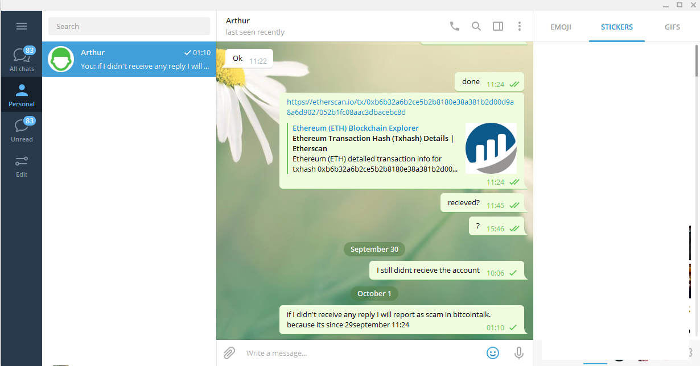Click the Write a message input box

pyautogui.click(x=361, y=353)
